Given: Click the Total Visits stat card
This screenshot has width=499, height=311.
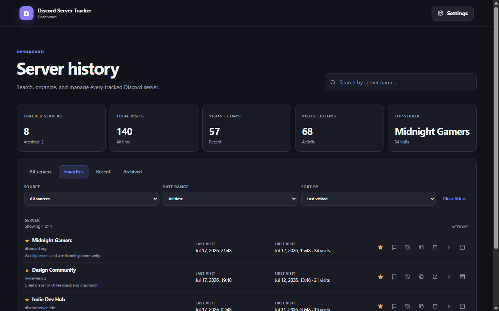Looking at the screenshot, I should pos(154,128).
